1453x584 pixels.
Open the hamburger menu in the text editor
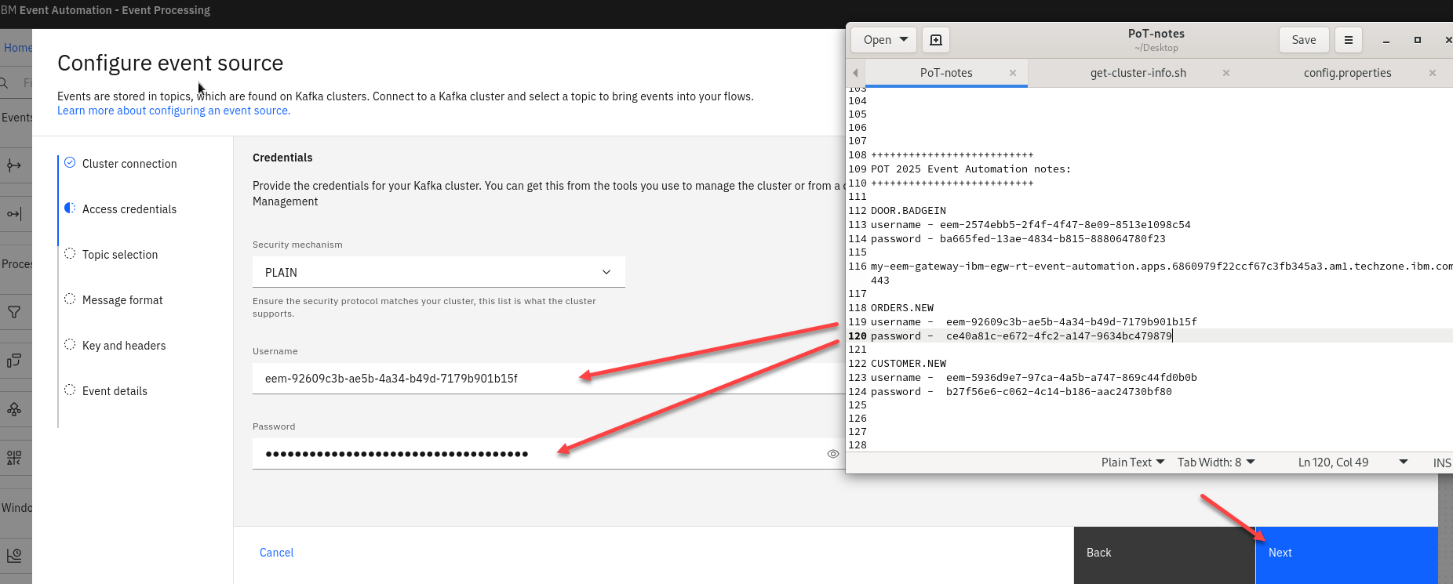point(1349,40)
